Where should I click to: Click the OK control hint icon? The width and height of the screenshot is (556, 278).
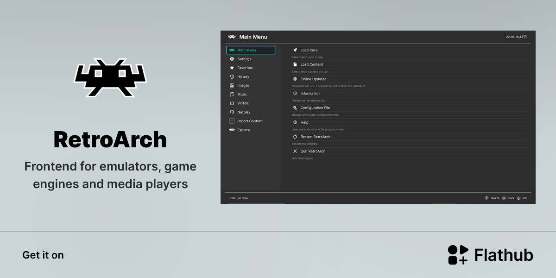[x=519, y=198]
